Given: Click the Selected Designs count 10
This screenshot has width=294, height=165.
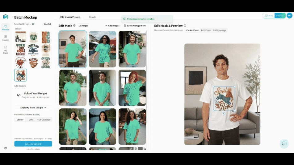Looking at the screenshot, I should (x=33, y=24).
